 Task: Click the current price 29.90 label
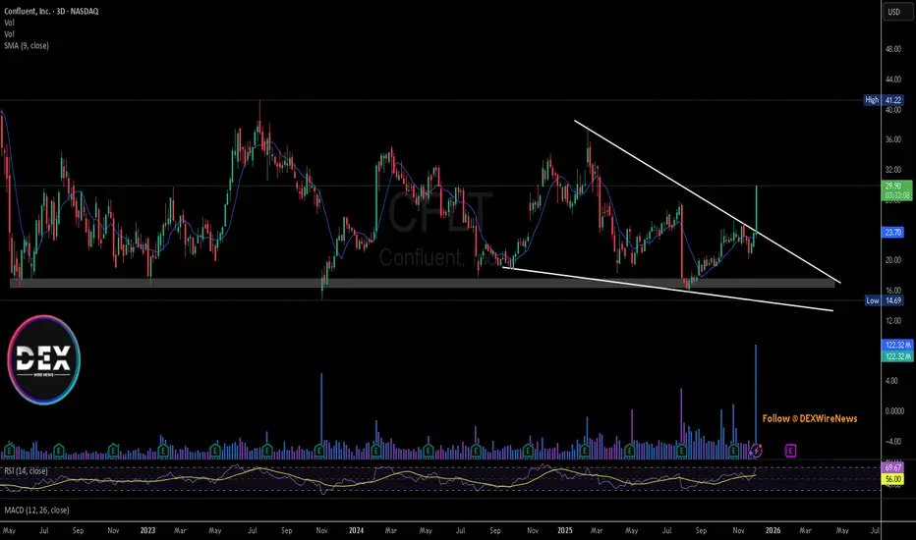pyautogui.click(x=896, y=190)
